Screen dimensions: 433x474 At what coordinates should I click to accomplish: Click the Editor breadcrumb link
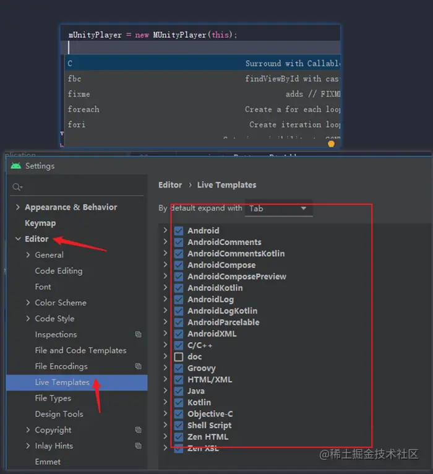(x=170, y=184)
